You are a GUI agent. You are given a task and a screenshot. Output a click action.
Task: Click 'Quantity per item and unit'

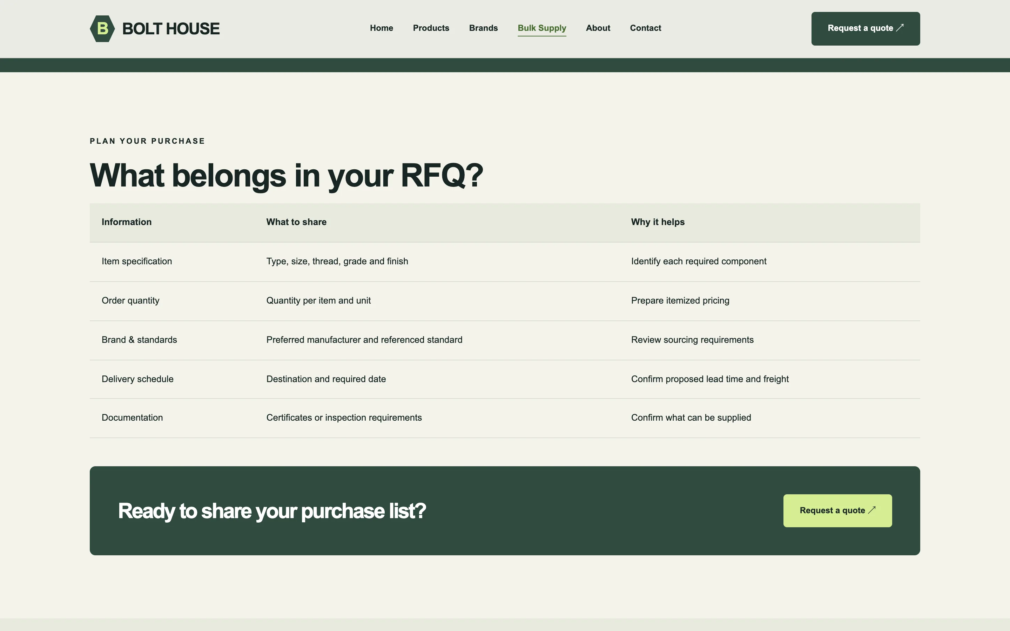click(x=318, y=300)
